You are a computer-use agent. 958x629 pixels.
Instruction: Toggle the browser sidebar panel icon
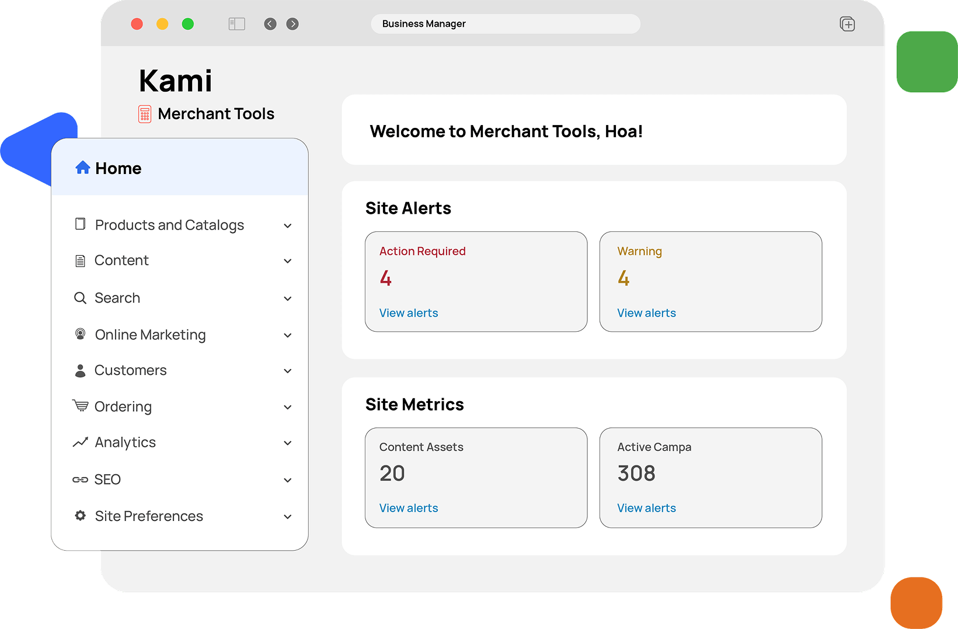[236, 24]
